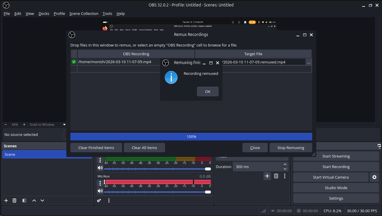Remove selected scene using trash icon

[14, 201]
